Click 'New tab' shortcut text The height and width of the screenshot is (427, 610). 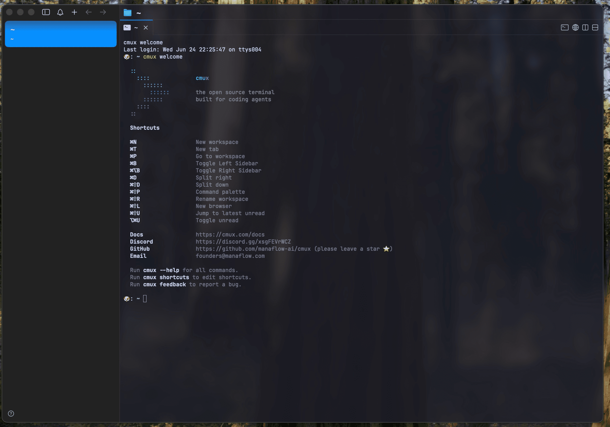(207, 149)
